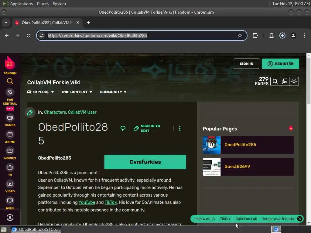Open the page comments bubble icon
This screenshot has width=311, height=233.
[123, 128]
